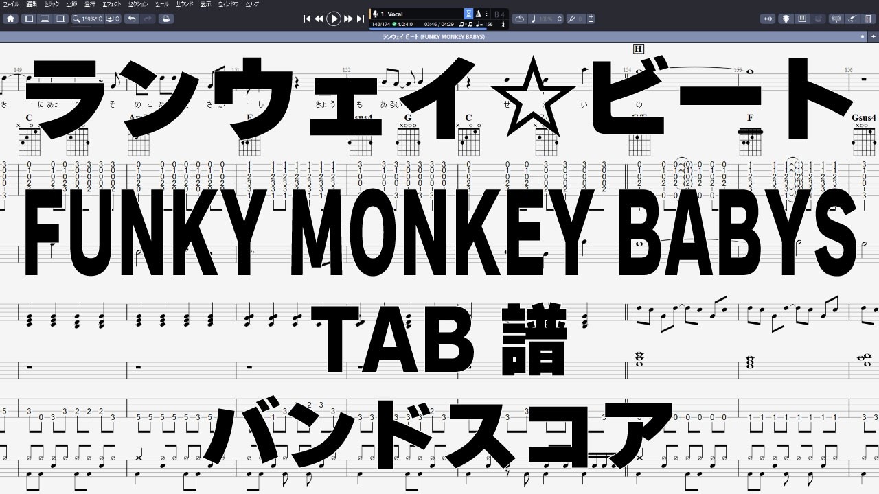Toggle the right inspector panel

point(60,19)
